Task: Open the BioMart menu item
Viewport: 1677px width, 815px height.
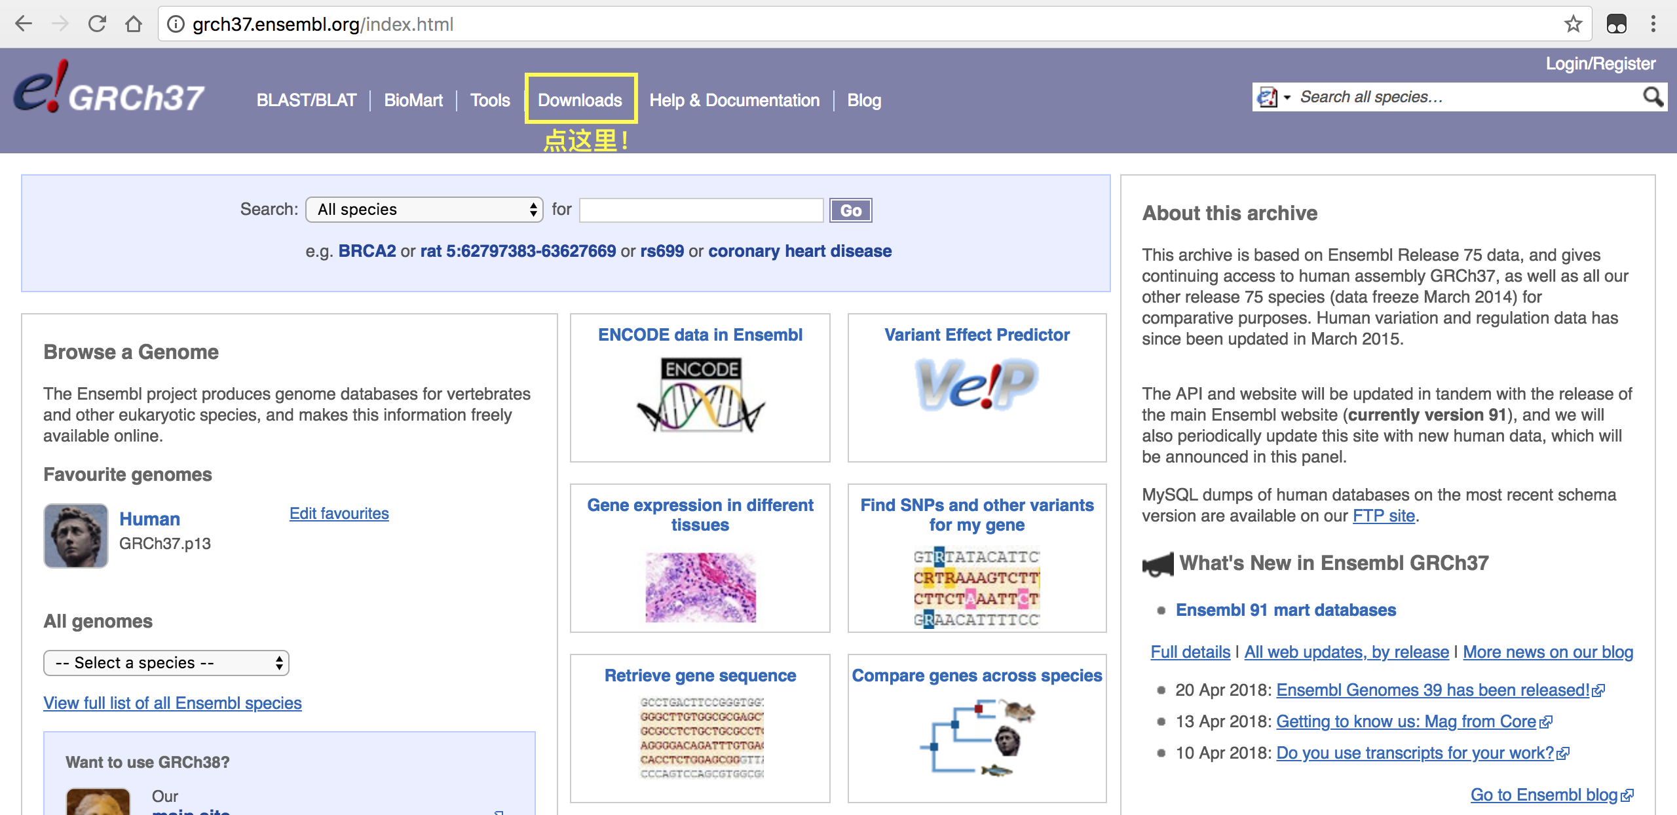Action: coord(413,100)
